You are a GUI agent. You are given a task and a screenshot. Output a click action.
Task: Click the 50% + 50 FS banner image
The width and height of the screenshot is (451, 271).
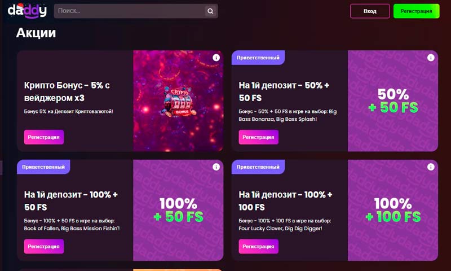tap(393, 101)
